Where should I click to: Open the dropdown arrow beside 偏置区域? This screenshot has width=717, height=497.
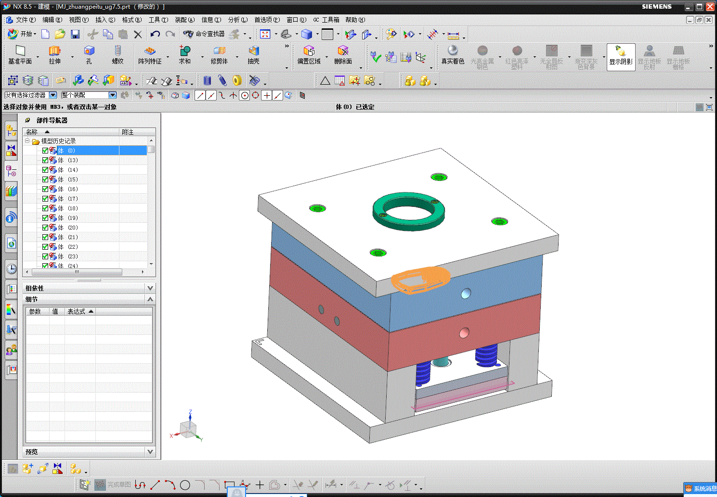pyautogui.click(x=326, y=57)
